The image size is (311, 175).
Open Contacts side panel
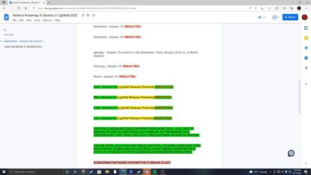point(306,58)
